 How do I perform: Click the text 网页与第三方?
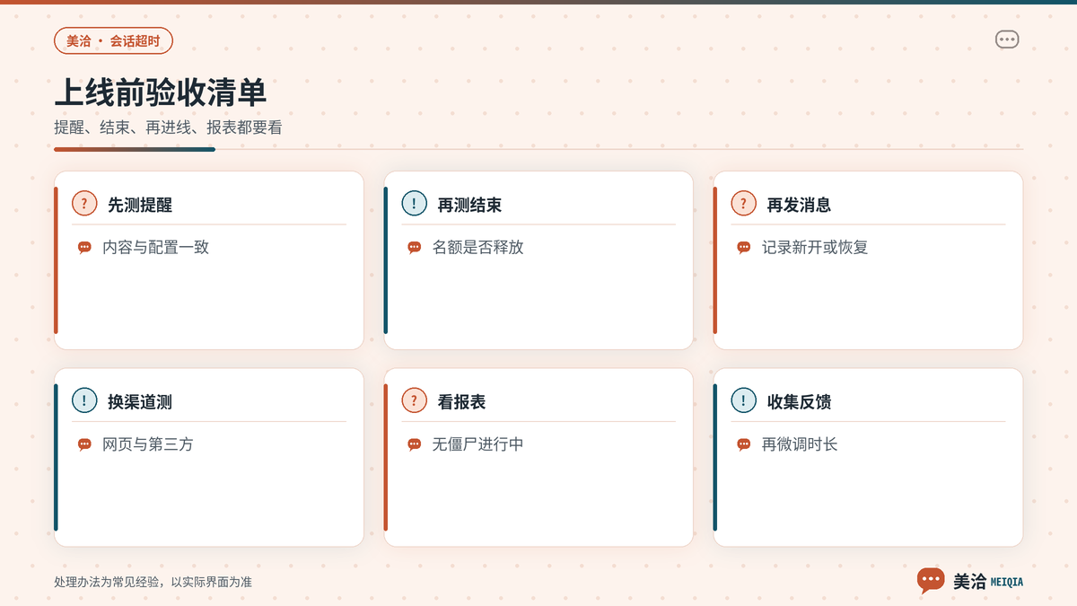(x=148, y=444)
